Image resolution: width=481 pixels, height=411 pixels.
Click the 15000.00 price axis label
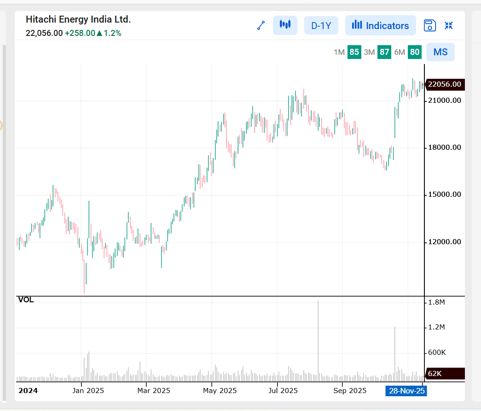(445, 194)
